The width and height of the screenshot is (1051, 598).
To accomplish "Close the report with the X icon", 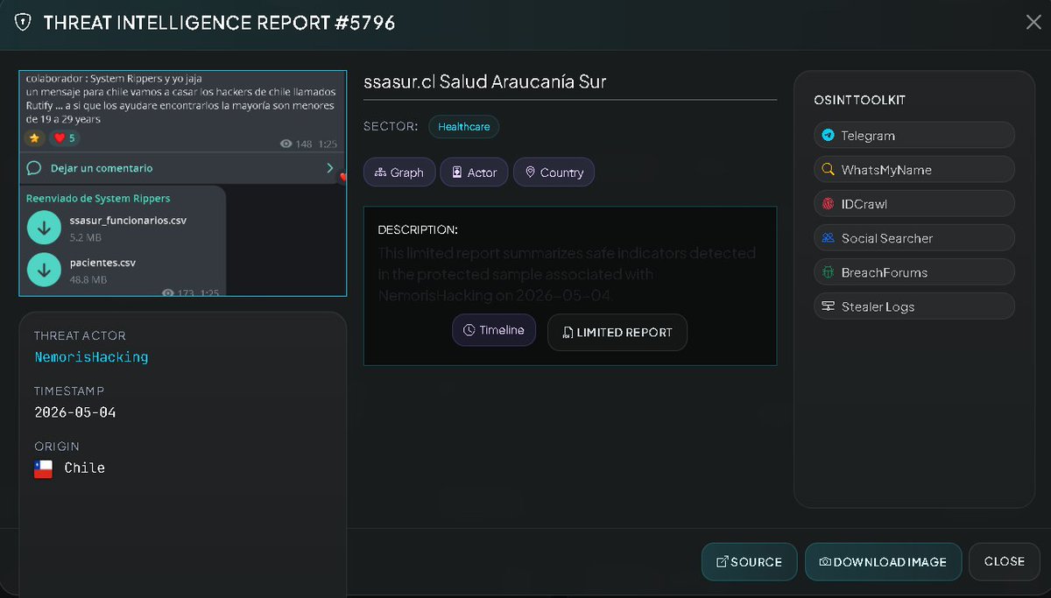I will [x=1033, y=22].
